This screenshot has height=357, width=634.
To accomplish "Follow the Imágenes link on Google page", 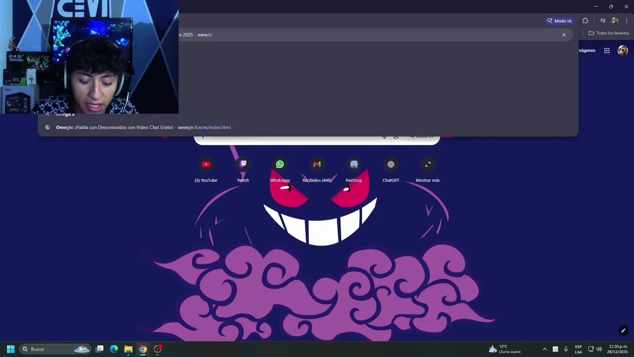I will 586,51.
